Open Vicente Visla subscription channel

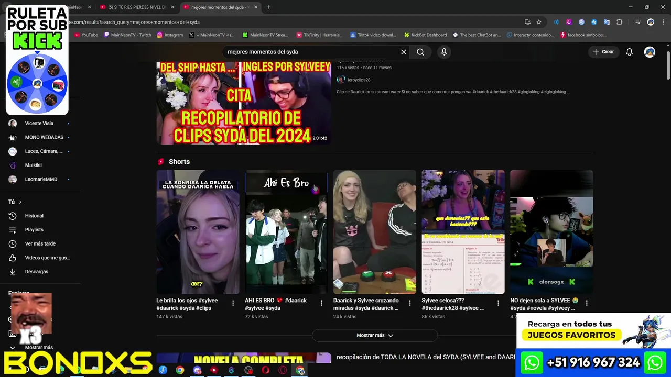coord(40,123)
